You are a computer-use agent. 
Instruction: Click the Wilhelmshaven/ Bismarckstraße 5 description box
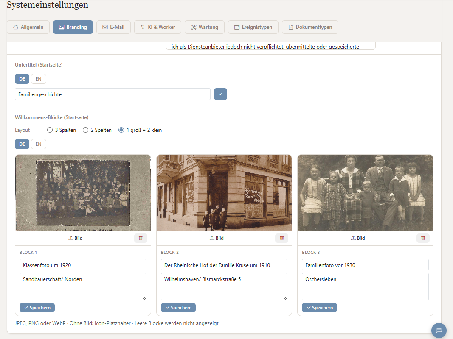click(224, 286)
